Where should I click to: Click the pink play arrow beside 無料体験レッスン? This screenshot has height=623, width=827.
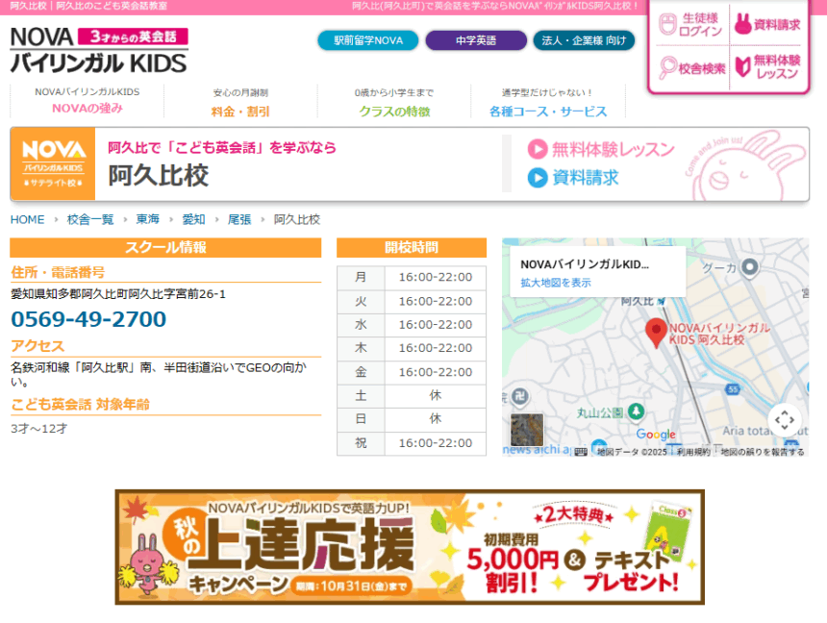pos(537,149)
